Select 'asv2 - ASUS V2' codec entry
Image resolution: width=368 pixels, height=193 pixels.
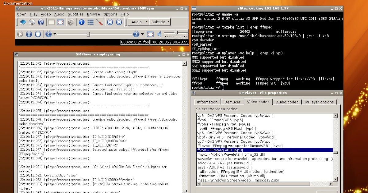[265, 163]
